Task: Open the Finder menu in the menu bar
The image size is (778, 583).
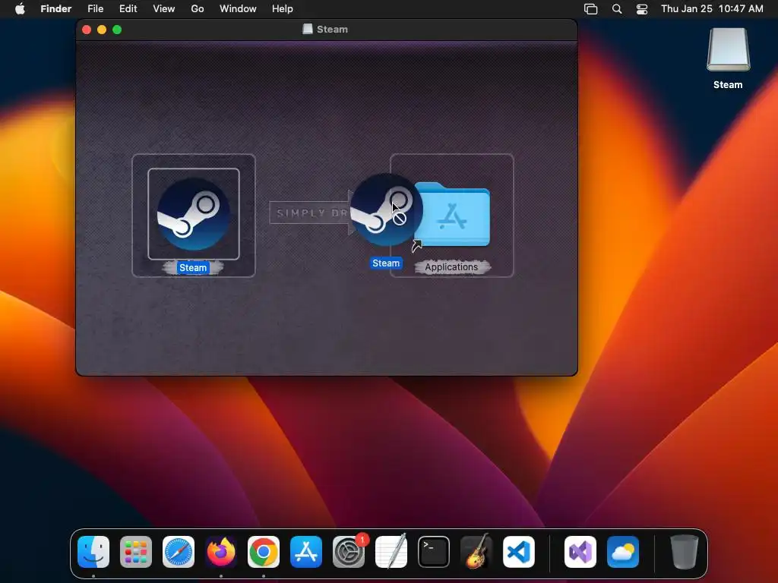Action: [56, 9]
